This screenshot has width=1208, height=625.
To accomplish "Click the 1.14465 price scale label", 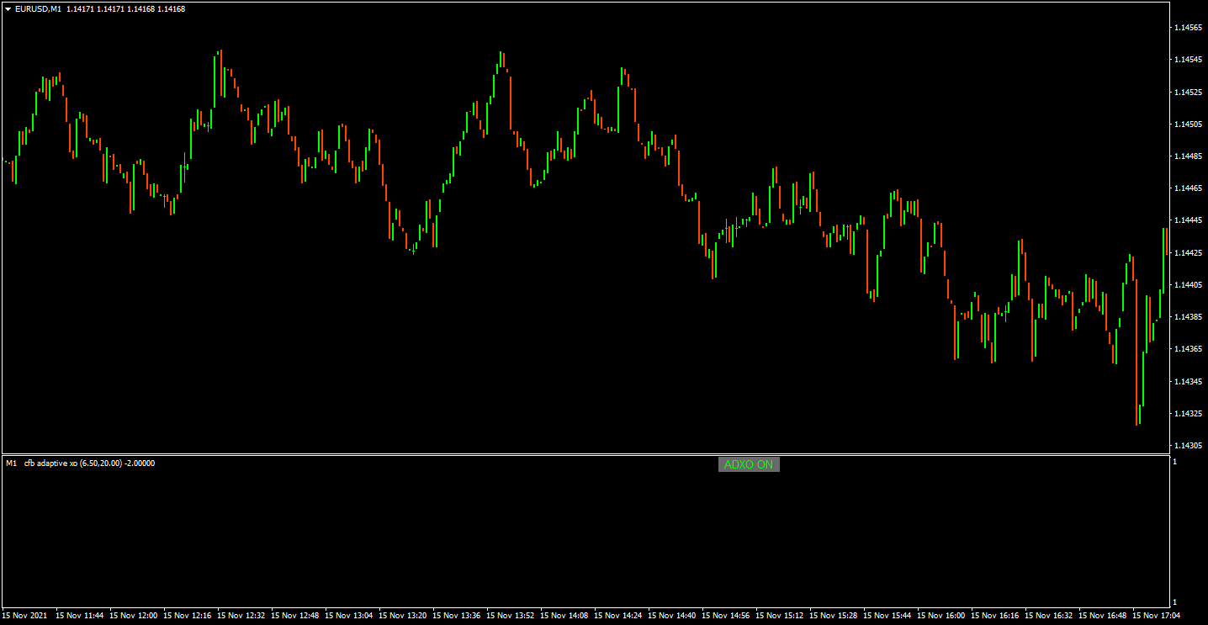I will (x=1188, y=188).
